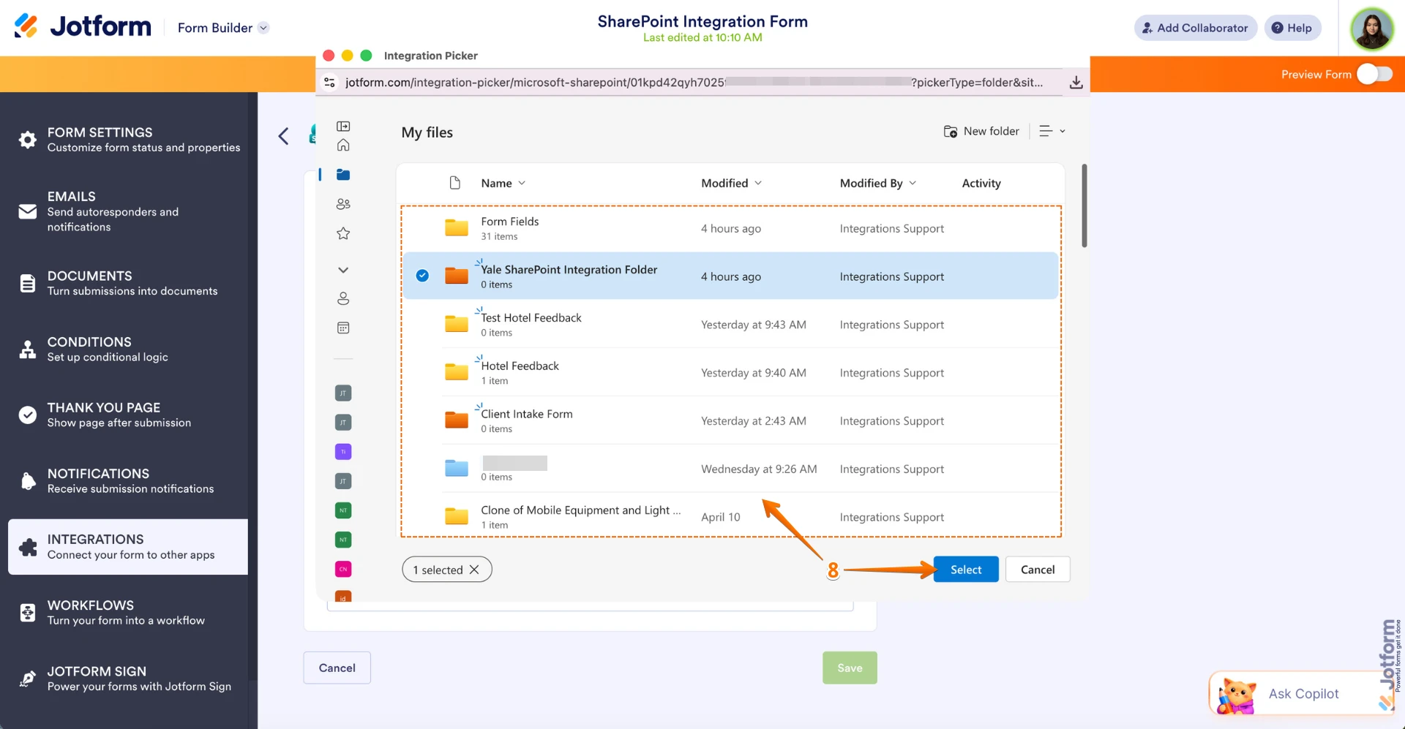The height and width of the screenshot is (729, 1405).
Task: Click the download icon in address bar
Action: pyautogui.click(x=1076, y=83)
